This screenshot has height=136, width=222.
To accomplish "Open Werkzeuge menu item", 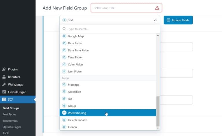I will tap(18, 84).
